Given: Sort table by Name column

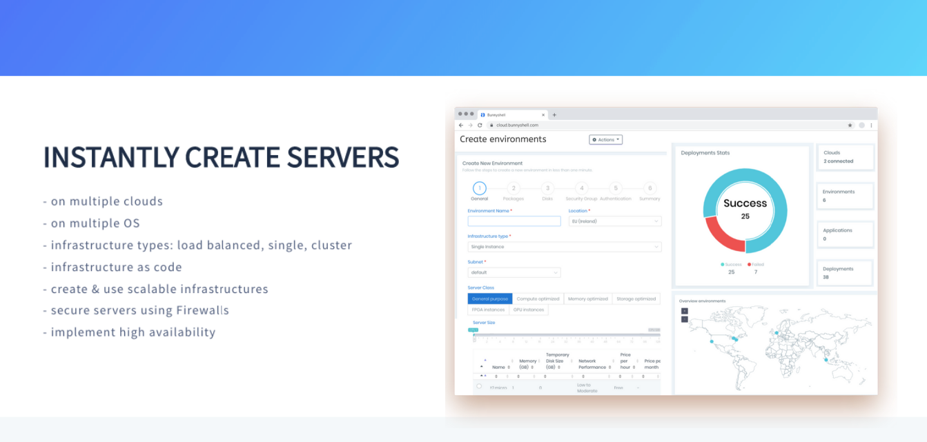Looking at the screenshot, I should pyautogui.click(x=502, y=368).
